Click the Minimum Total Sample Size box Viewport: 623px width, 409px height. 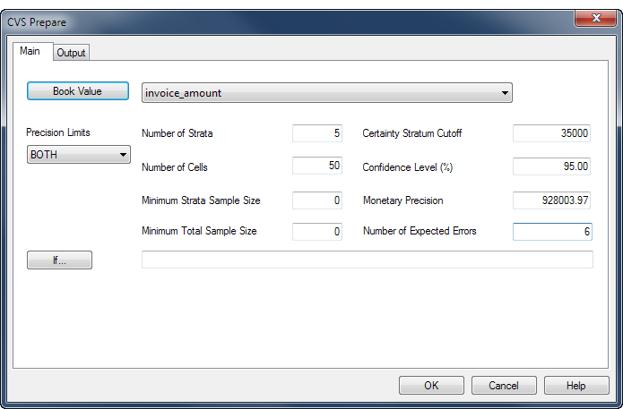click(317, 231)
